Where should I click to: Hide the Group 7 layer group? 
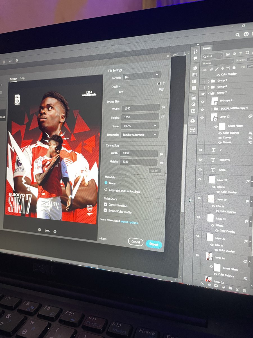203,94
